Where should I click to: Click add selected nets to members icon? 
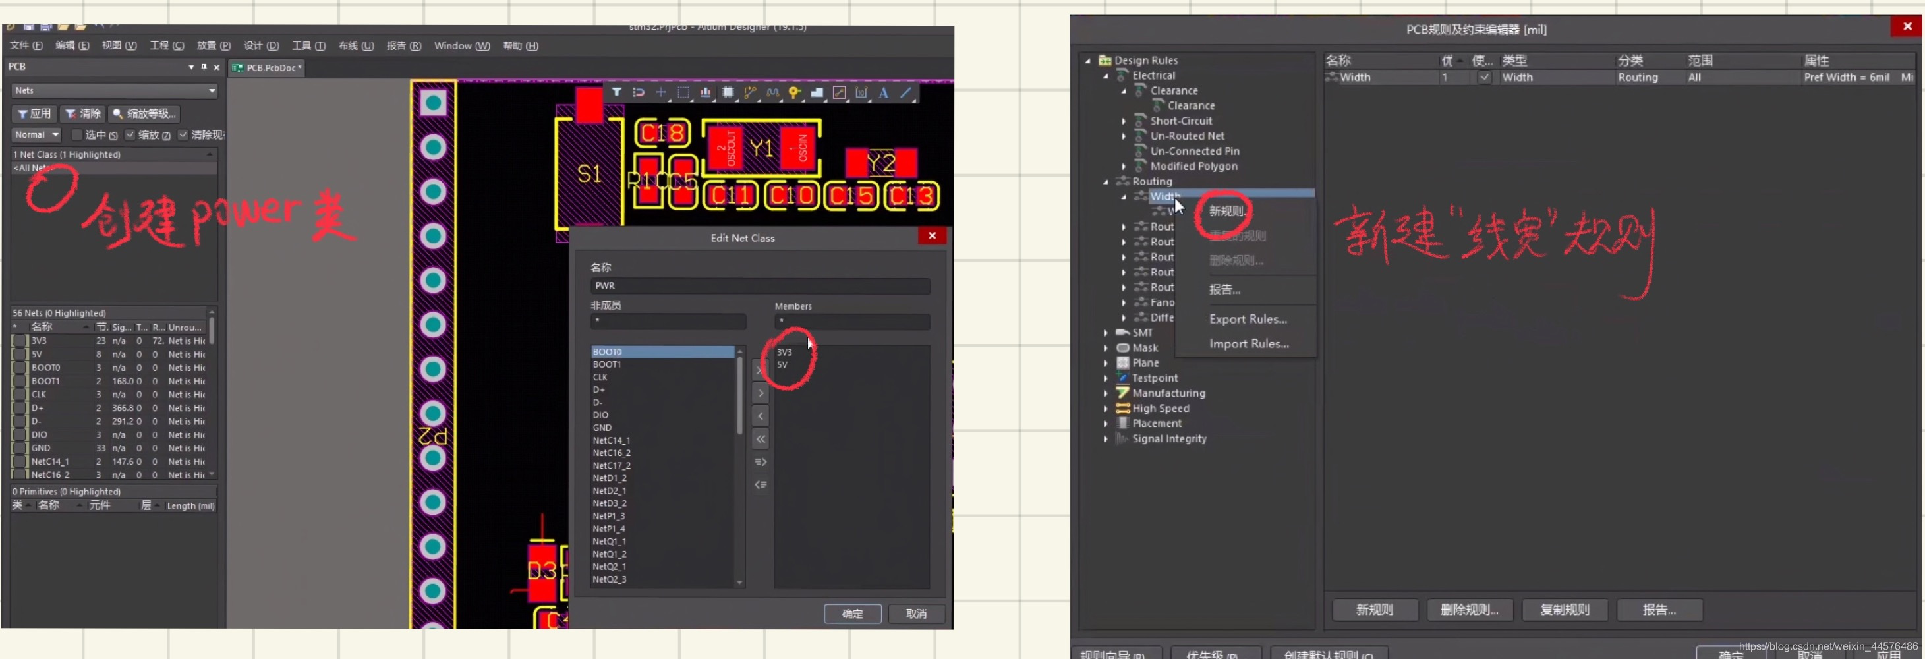click(761, 463)
